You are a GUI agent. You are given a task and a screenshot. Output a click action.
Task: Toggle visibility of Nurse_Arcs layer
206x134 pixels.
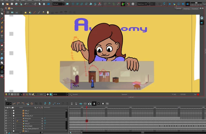tap(6, 118)
